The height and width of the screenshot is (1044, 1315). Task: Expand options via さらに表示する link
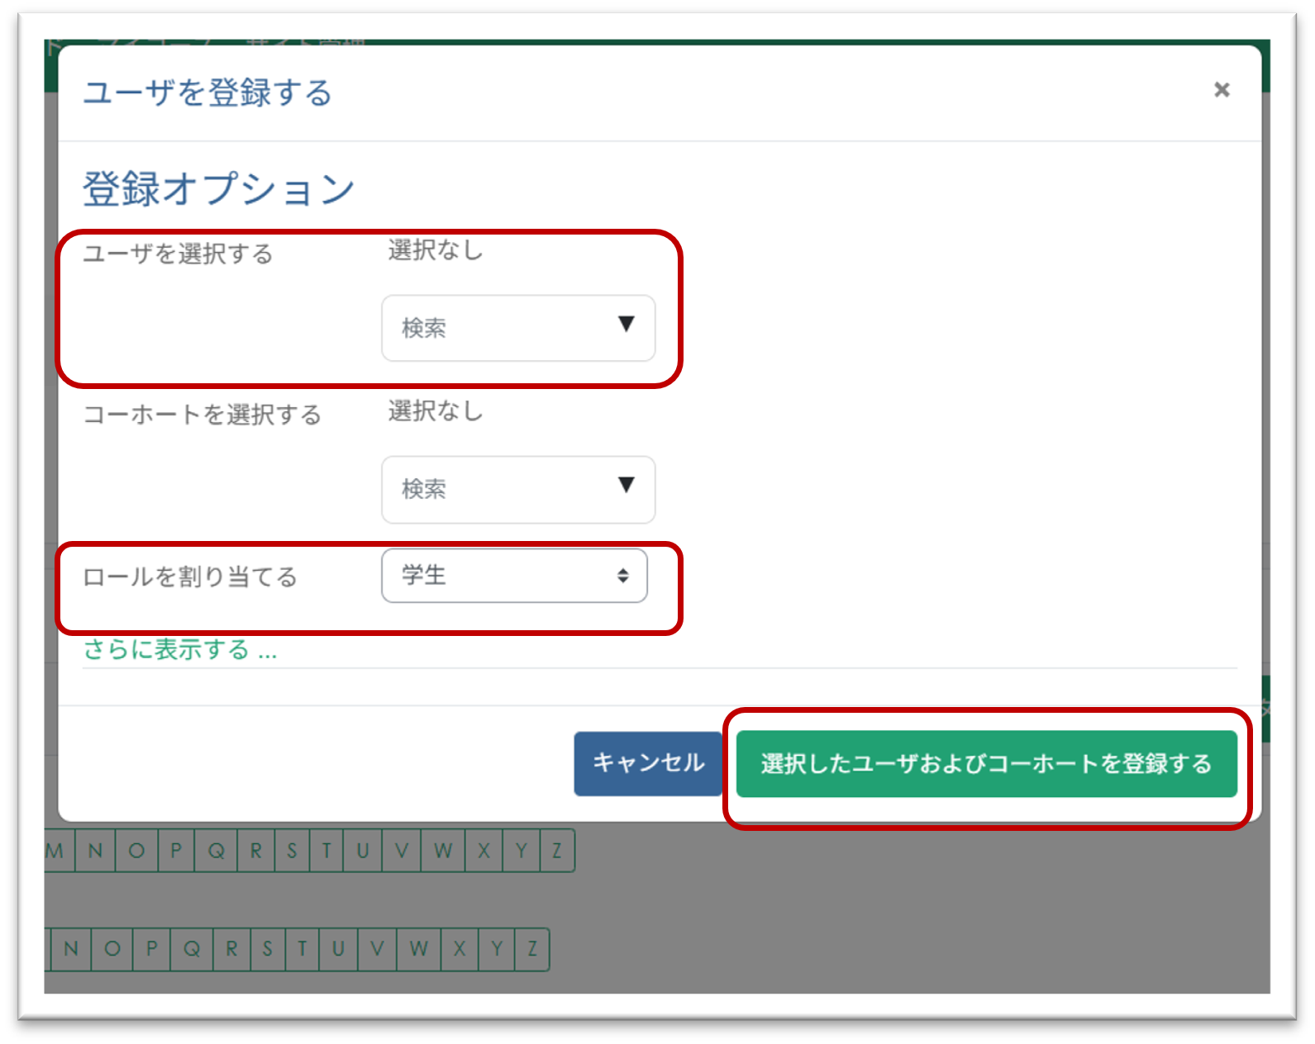[x=180, y=650]
